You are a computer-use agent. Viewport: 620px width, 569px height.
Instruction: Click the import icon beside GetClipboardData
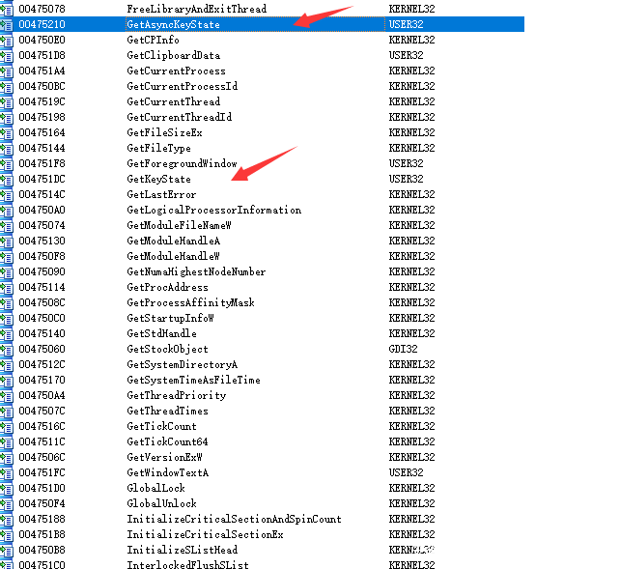coord(7,56)
